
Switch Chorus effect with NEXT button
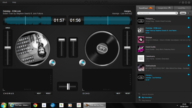39,93
